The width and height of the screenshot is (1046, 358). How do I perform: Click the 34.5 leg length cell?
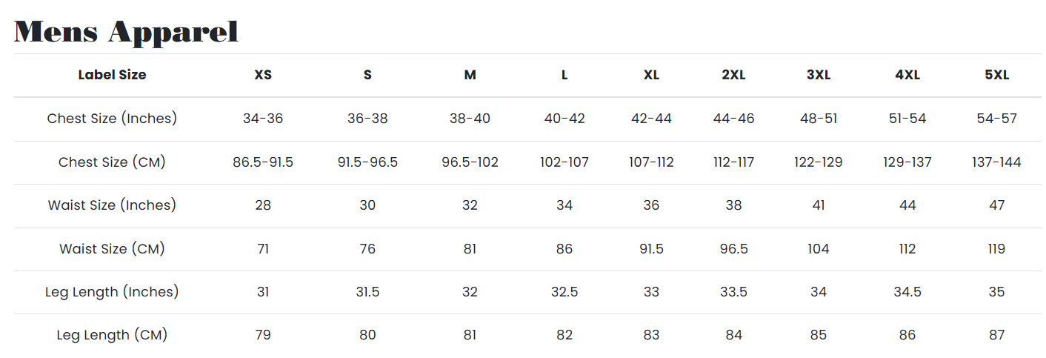(907, 292)
